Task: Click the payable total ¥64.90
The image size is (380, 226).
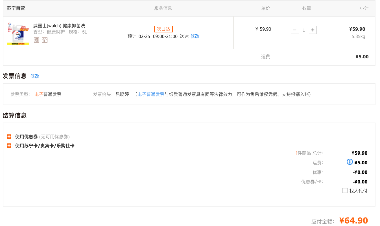Action: coord(353,220)
